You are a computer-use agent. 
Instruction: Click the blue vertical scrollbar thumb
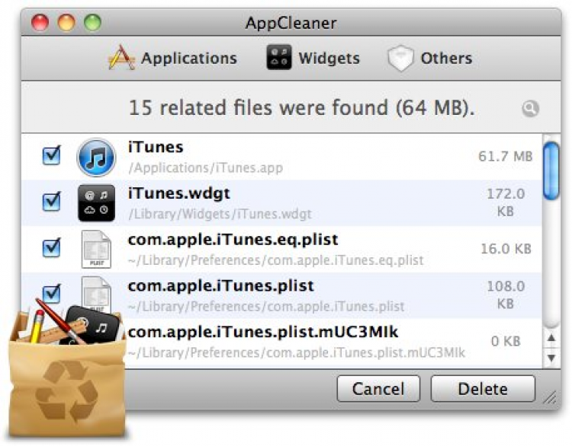tap(551, 168)
